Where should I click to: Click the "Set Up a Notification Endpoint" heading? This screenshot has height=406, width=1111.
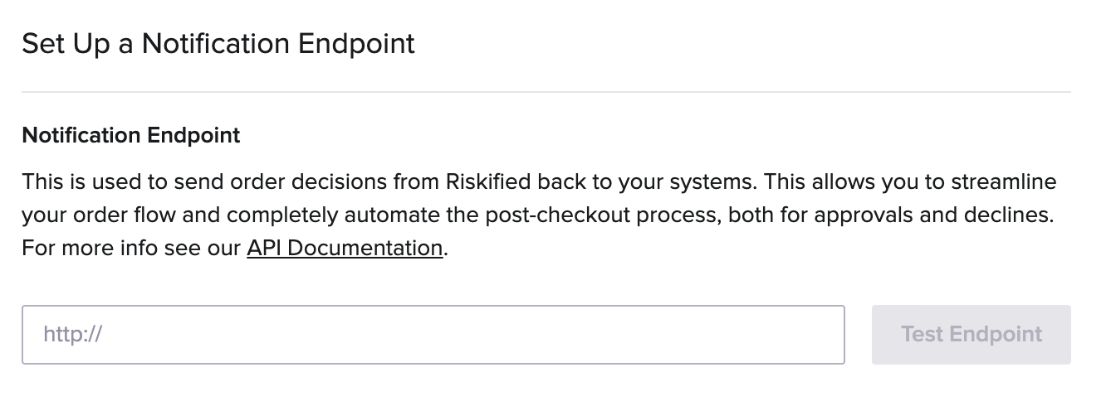(x=218, y=44)
